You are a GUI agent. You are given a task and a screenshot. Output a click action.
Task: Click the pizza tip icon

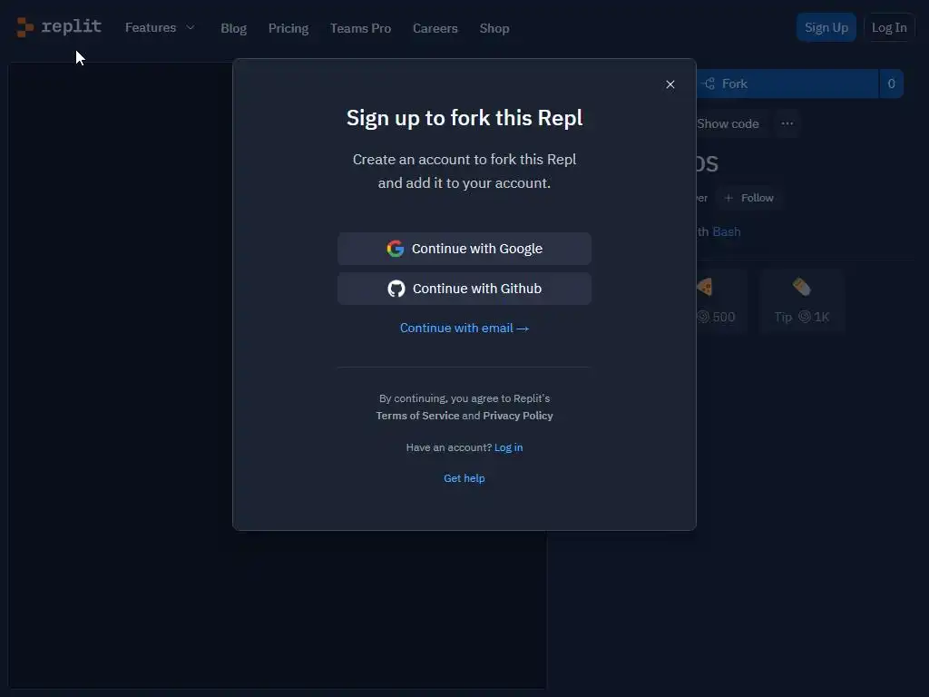pyautogui.click(x=704, y=288)
